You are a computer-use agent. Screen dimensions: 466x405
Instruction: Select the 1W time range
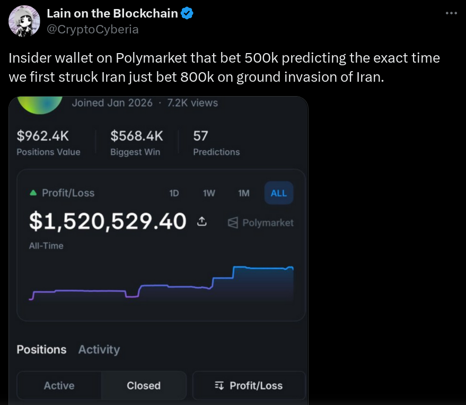point(209,193)
